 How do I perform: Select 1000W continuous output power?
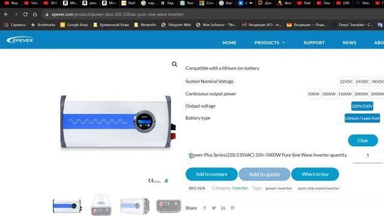point(329,94)
